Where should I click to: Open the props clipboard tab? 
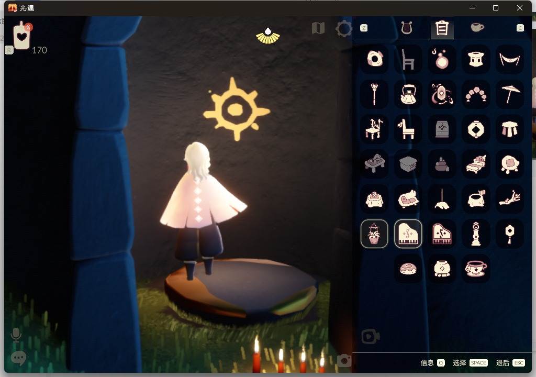(x=442, y=28)
